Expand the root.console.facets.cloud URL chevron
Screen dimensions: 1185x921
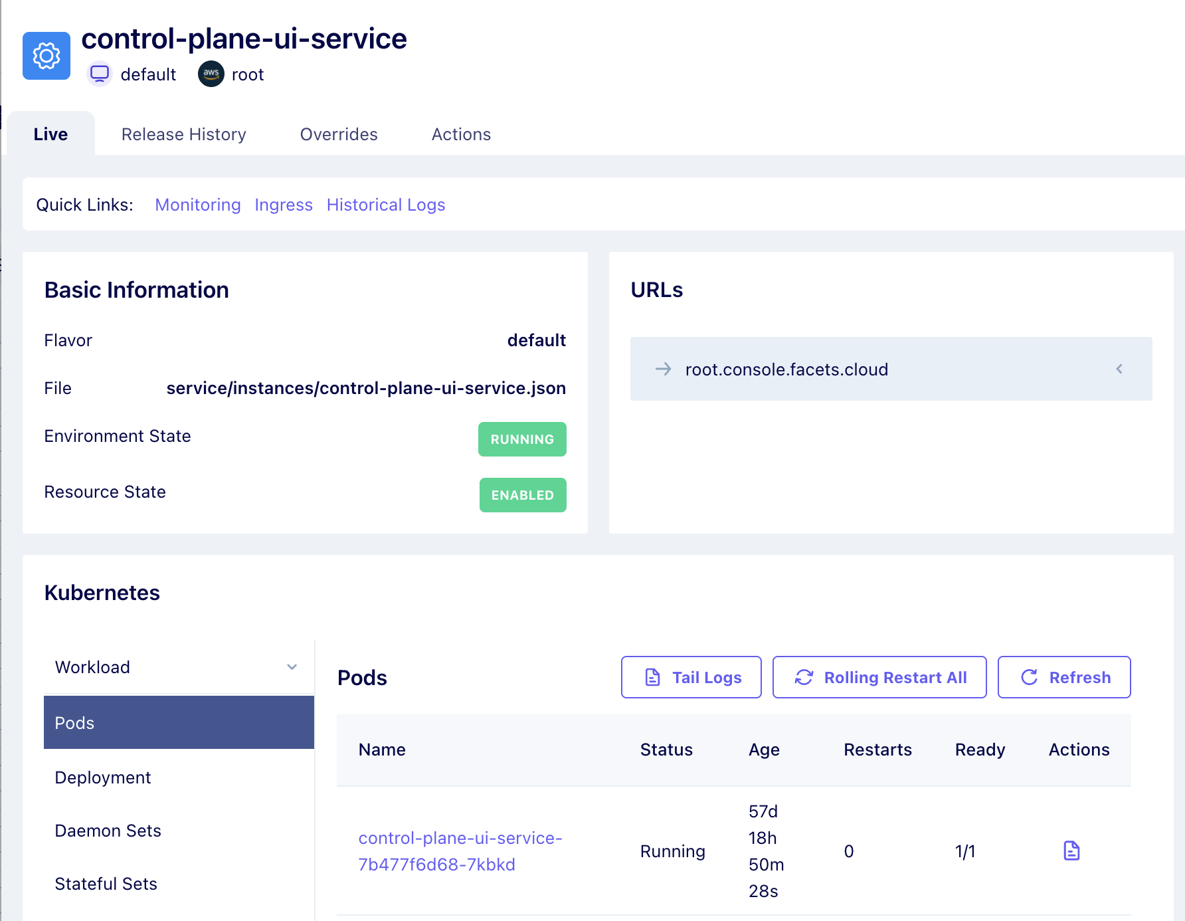[x=1119, y=369]
